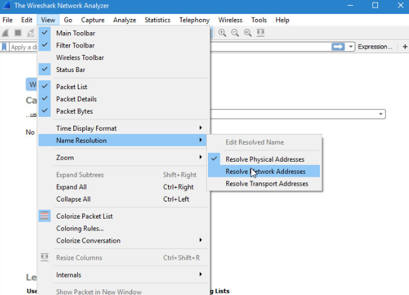Toggle the Main Toolbar option
Viewport: 409px width, 295px height.
coord(124,33)
